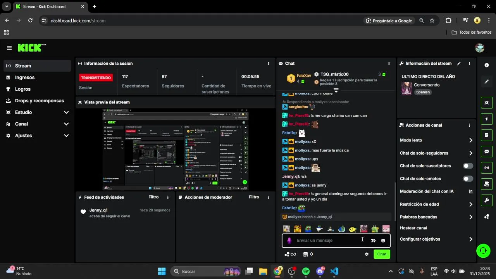Select the Pepe frog quick emote
496x279 pixels.
308,229
